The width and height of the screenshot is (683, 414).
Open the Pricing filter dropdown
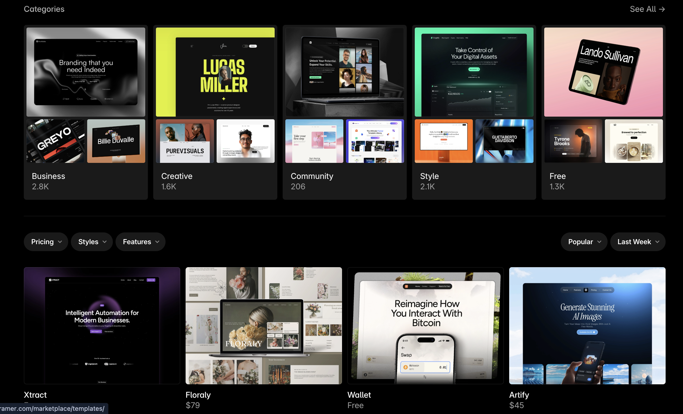point(46,242)
